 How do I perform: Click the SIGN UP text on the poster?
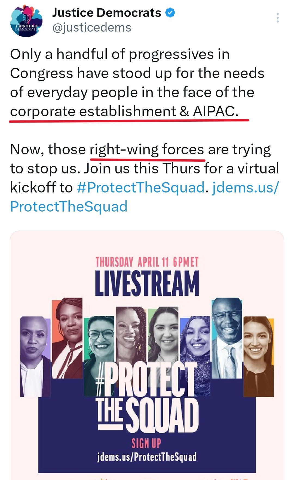(x=146, y=443)
